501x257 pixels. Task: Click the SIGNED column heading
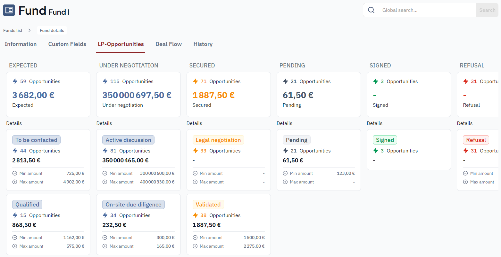[x=380, y=66]
